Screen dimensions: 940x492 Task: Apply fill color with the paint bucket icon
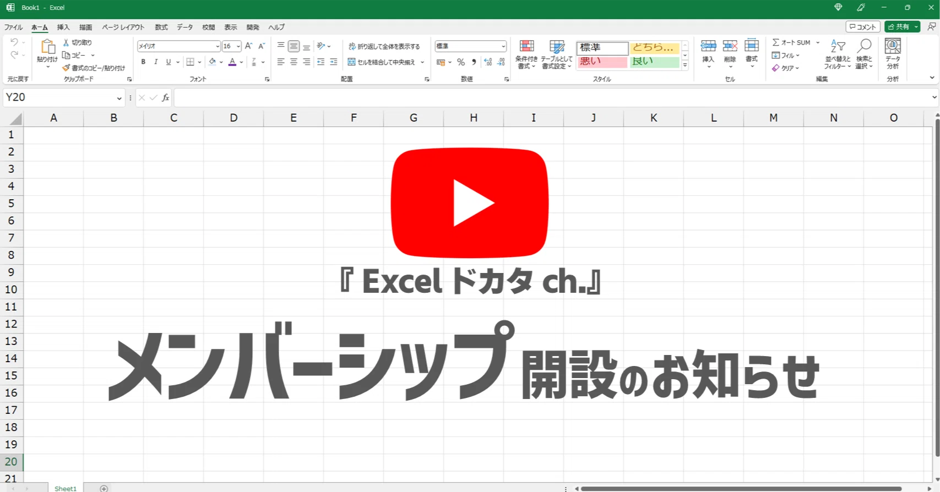click(x=212, y=62)
